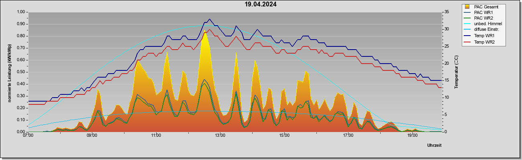Click the 1.00 value on power axis

(x=20, y=12)
